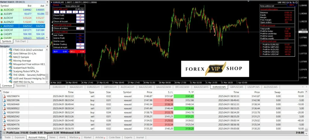Enable the Mobile Trading switch
Image resolution: width=309 pixels, height=140 pixels.
tap(80, 44)
